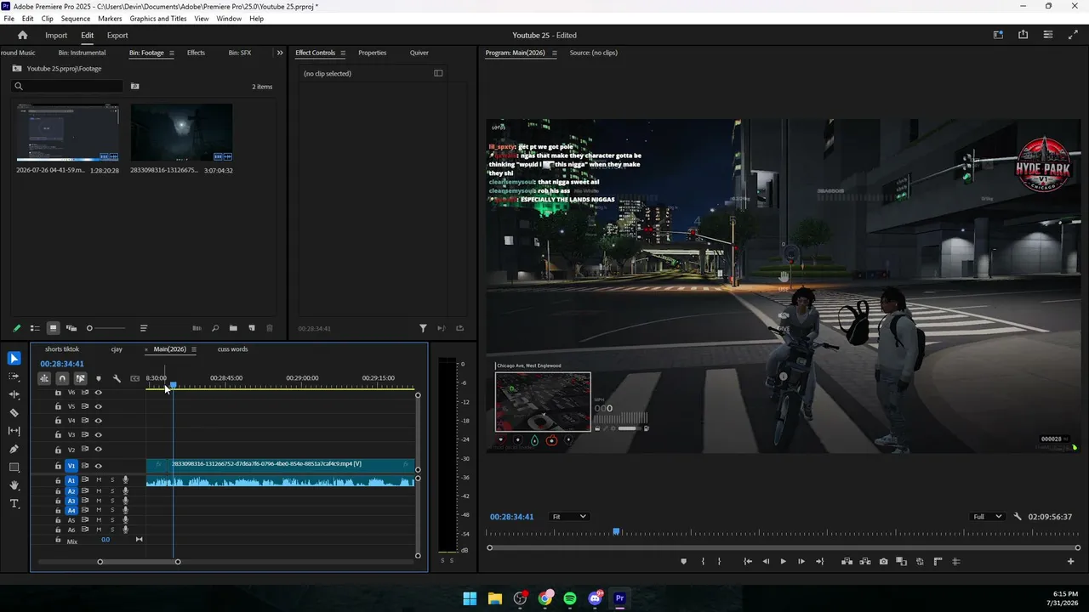
Task: Select the Razor tool
Action: tap(14, 413)
